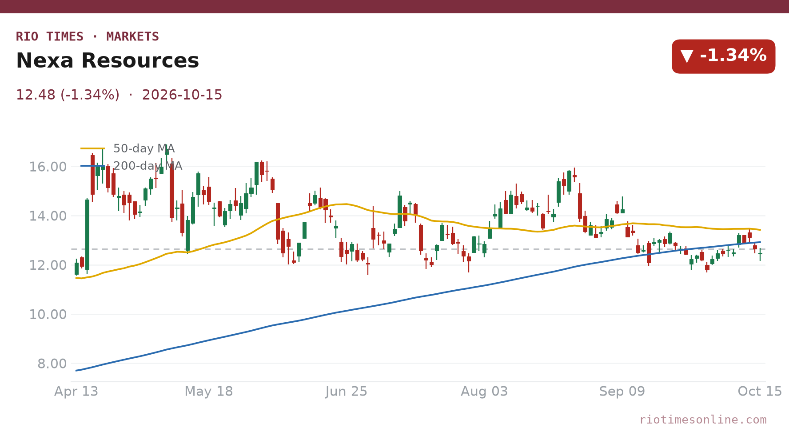Click the 'Aug 03' x-axis date label
This screenshot has height=444, width=789.
pos(484,392)
